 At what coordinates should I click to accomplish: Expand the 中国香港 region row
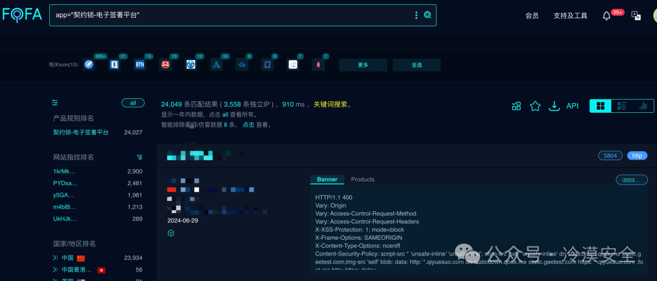coord(56,269)
